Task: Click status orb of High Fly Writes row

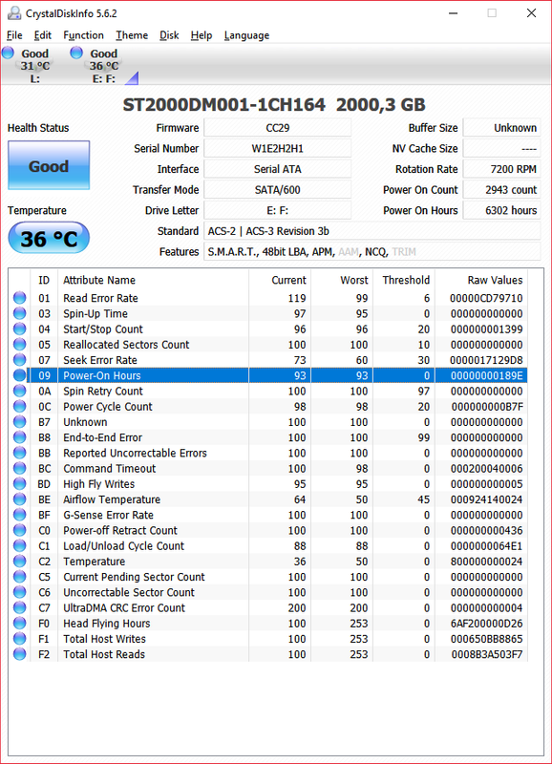Action: 19,484
